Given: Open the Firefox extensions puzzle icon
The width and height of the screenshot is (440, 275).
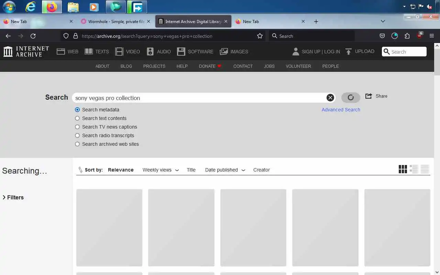Looking at the screenshot, I should pyautogui.click(x=407, y=36).
